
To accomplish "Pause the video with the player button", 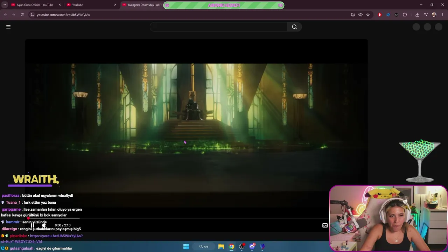I will click(x=33, y=225).
